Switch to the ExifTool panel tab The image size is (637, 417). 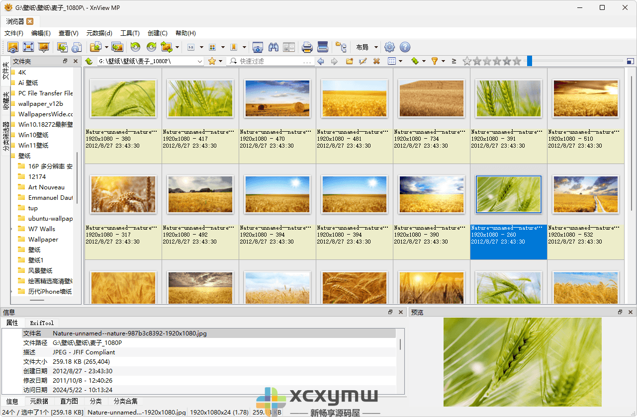pyautogui.click(x=41, y=323)
